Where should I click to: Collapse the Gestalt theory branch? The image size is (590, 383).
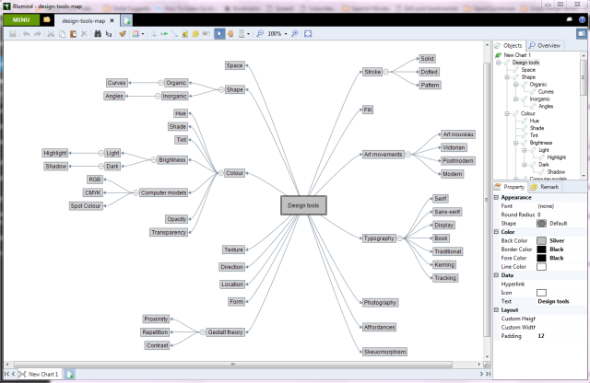(202, 331)
